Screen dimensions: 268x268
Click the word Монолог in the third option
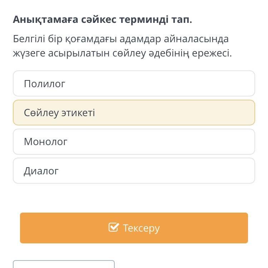(x=46, y=142)
